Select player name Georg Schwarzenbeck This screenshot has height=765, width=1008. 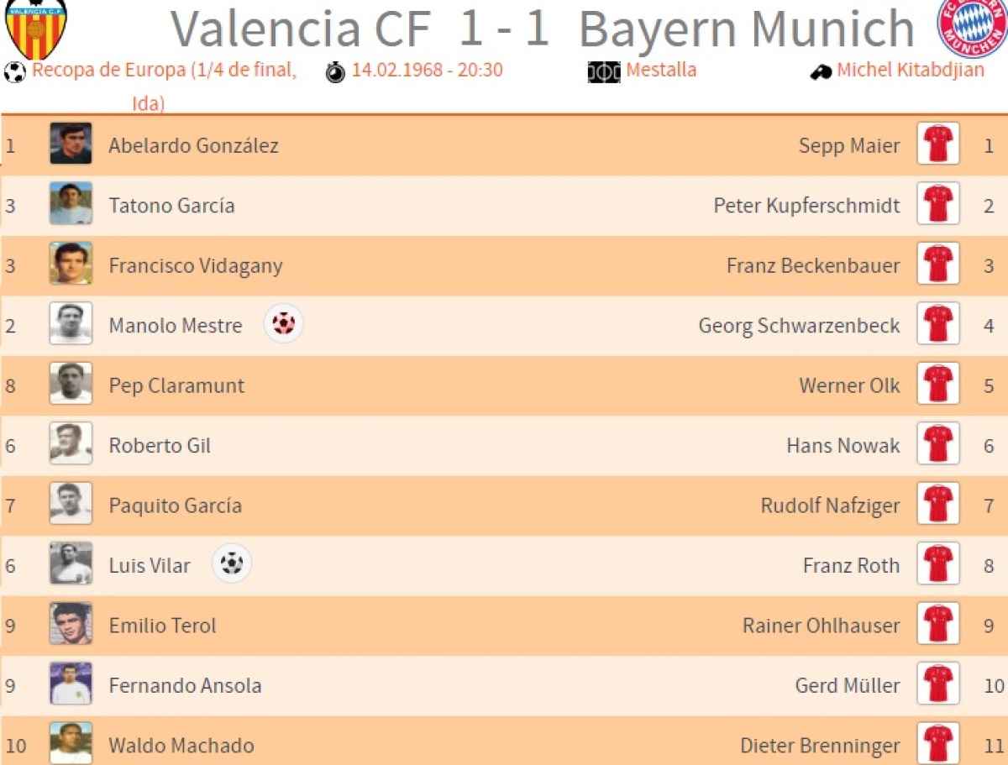pyautogui.click(x=799, y=326)
